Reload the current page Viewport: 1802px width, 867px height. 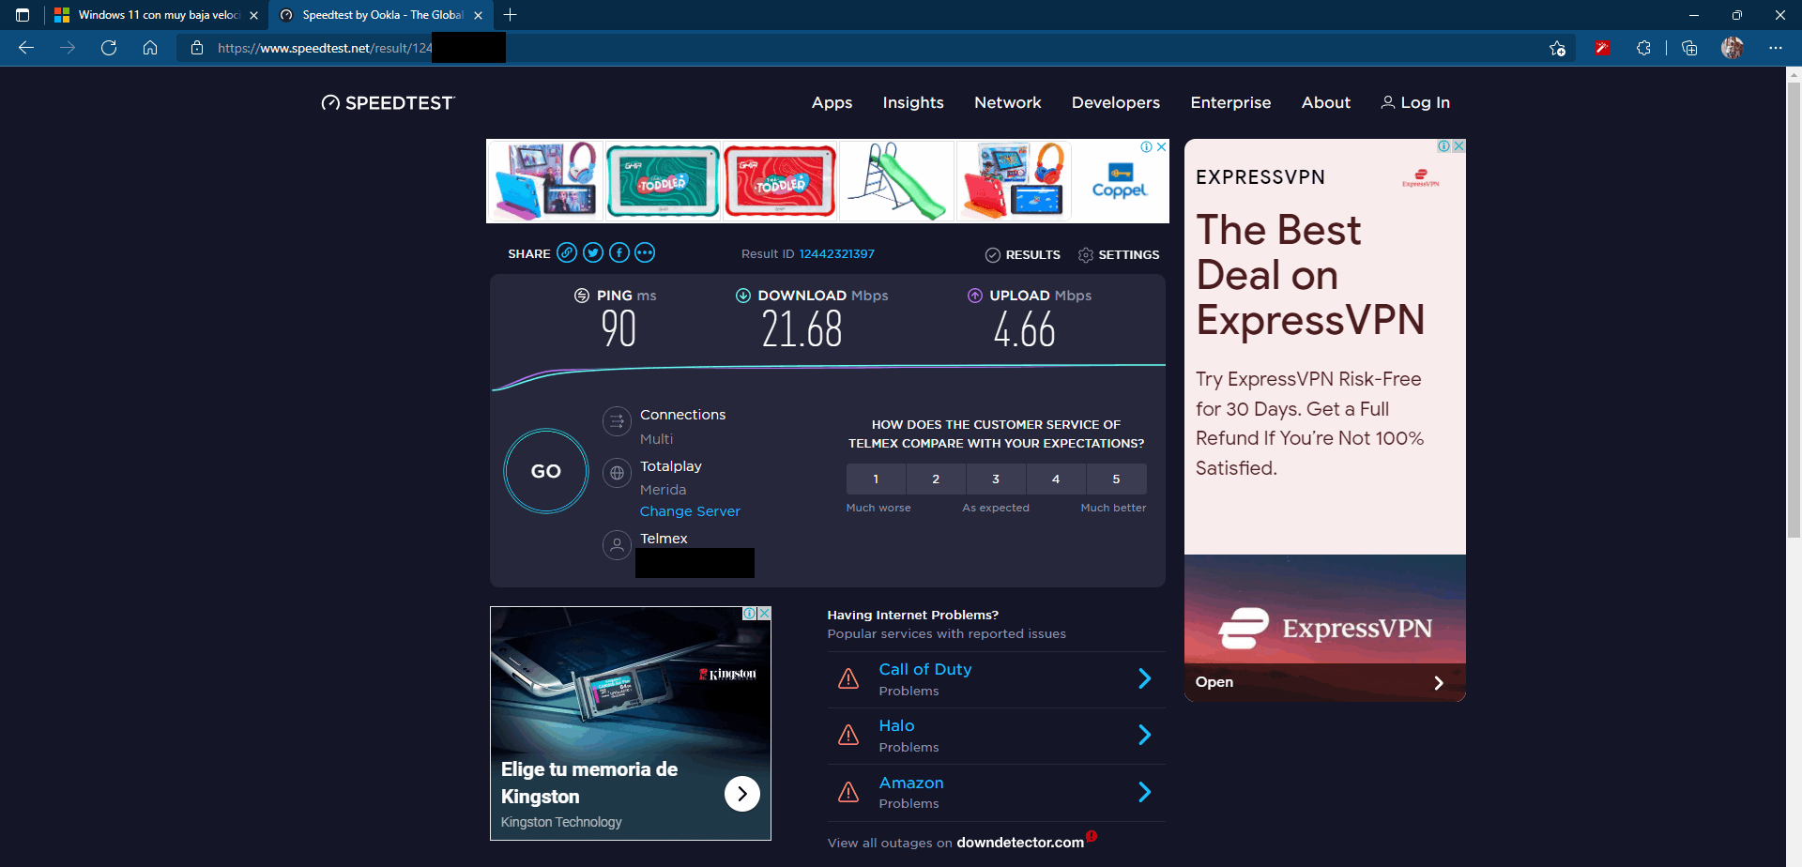click(x=109, y=48)
